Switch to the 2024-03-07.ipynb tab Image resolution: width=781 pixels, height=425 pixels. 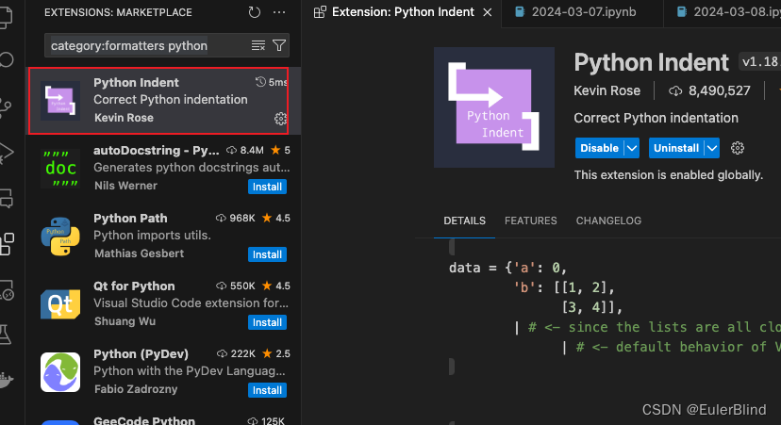click(x=582, y=12)
